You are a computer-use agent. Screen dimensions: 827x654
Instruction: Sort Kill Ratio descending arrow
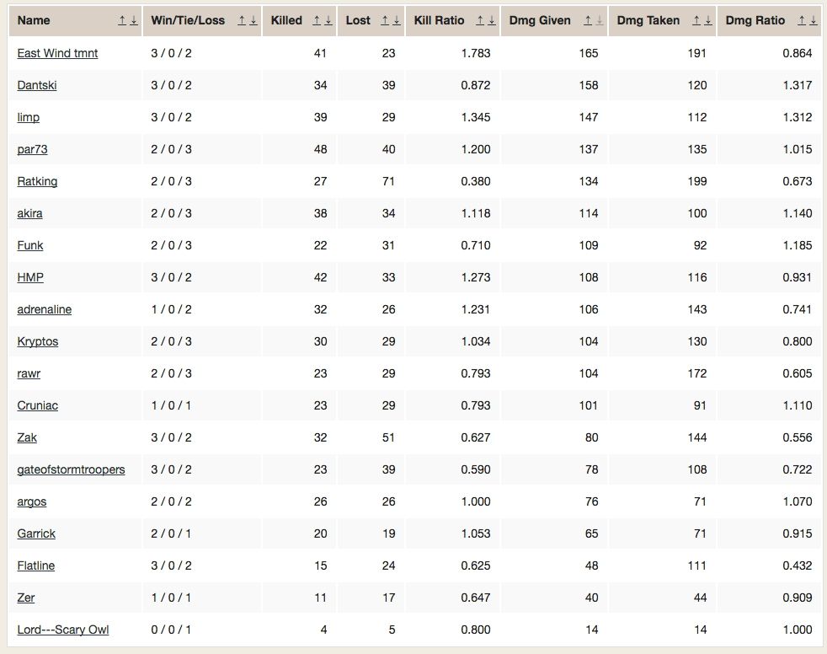pos(492,20)
